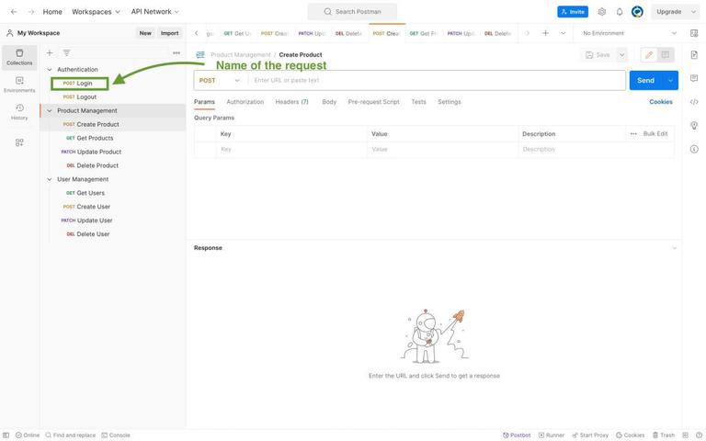Open a new request tab with plus
This screenshot has width=706, height=441.
coord(545,33)
